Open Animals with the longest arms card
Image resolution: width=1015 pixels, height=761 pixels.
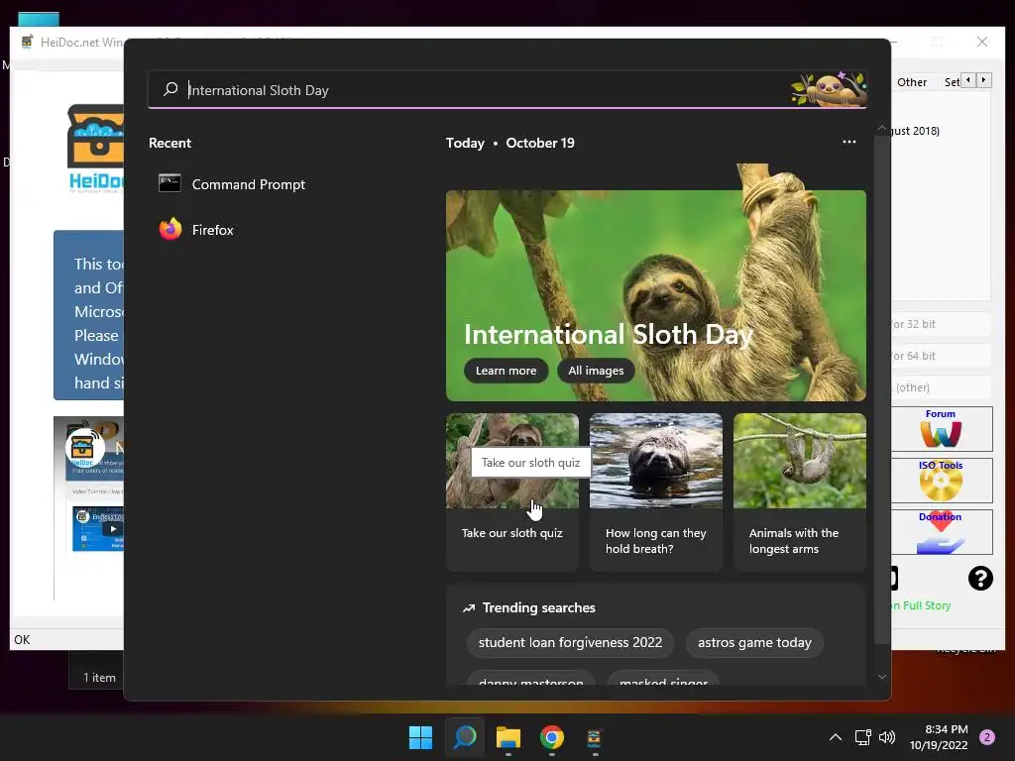[800, 491]
